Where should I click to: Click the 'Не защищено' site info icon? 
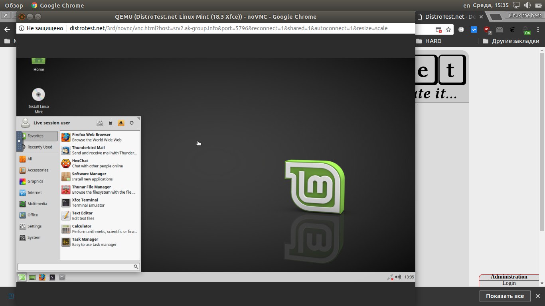(x=21, y=28)
